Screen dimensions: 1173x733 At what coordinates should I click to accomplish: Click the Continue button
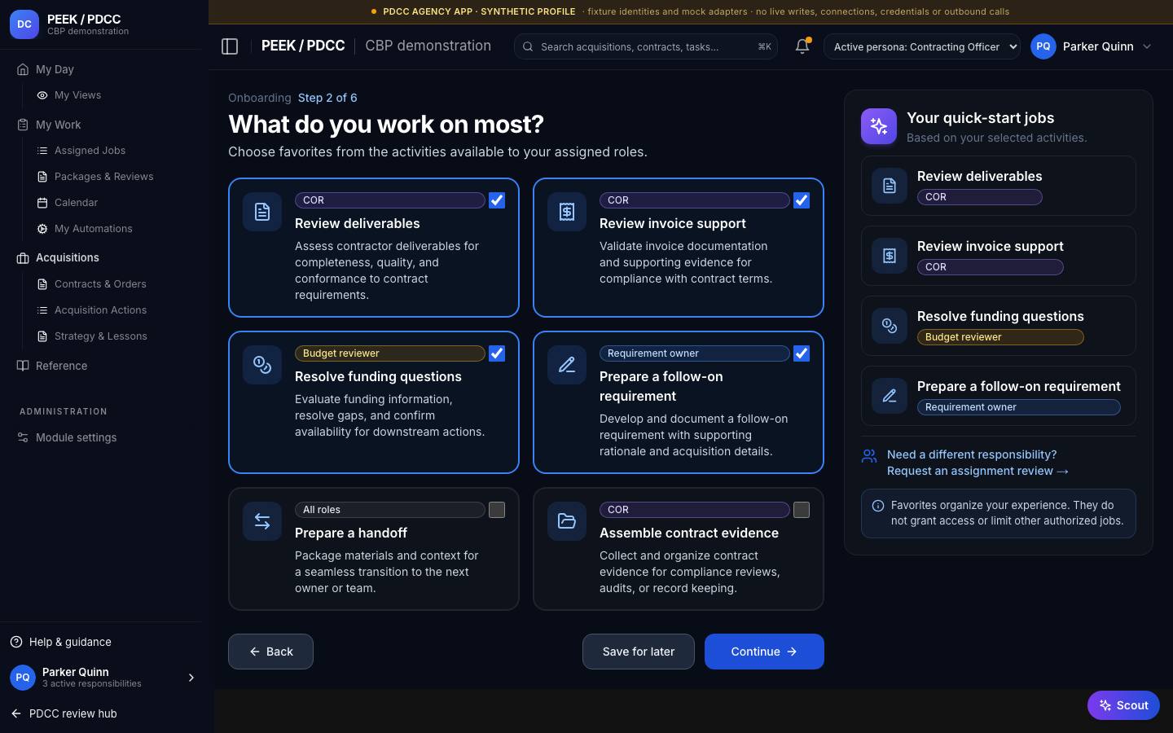764,652
